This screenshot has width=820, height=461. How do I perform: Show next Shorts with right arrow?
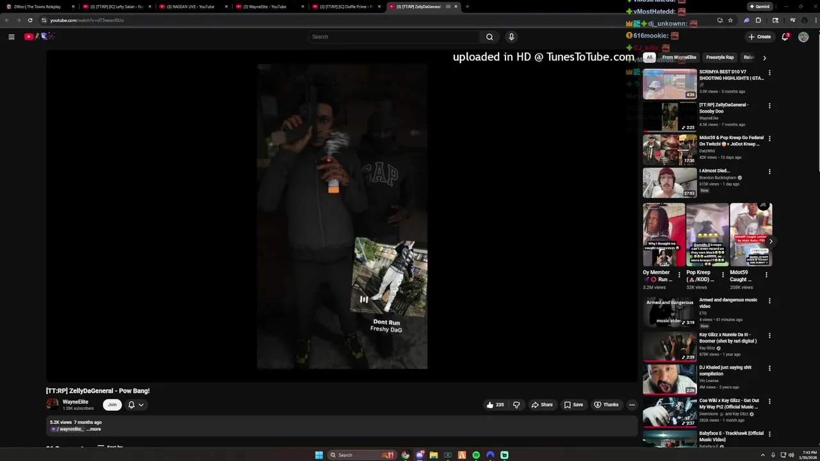click(x=770, y=241)
